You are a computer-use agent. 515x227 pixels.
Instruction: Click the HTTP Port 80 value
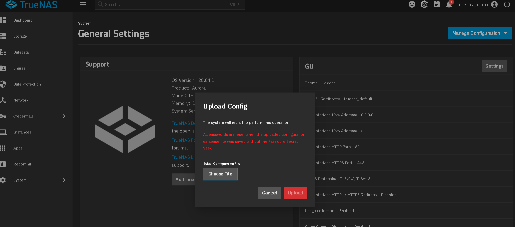pyautogui.click(x=357, y=147)
